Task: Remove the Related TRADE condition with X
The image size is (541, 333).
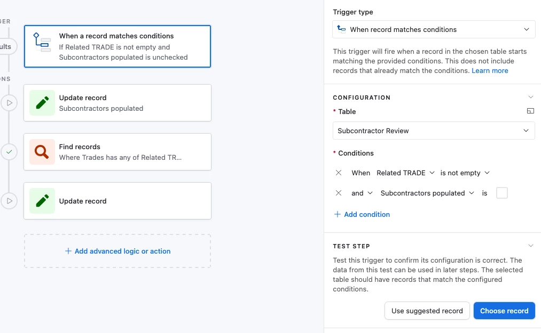Action: [339, 173]
